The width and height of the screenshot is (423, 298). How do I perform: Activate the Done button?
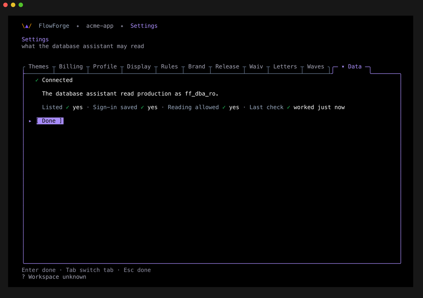[50, 121]
